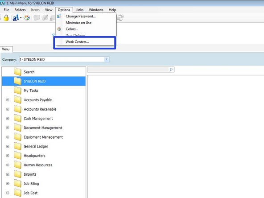Viewport: 264px width, 198px height.
Task: Expand the Cash Management folder
Action: click(x=8, y=119)
